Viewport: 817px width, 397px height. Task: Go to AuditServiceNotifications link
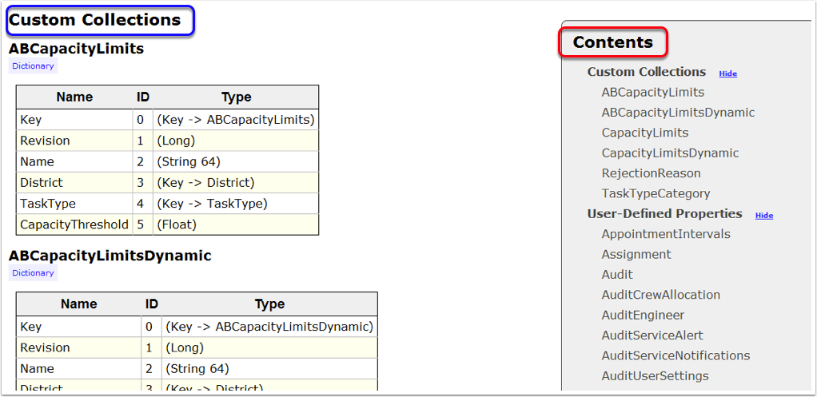(676, 355)
